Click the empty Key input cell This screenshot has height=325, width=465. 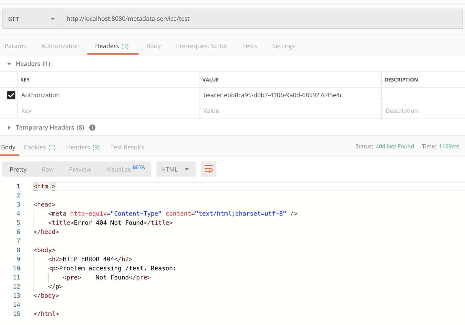(108, 111)
